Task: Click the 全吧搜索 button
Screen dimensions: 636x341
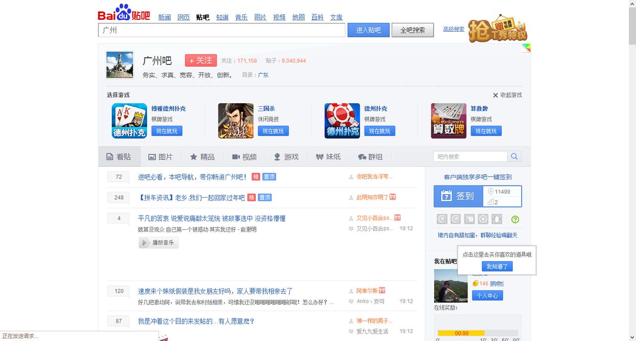Action: coord(412,30)
